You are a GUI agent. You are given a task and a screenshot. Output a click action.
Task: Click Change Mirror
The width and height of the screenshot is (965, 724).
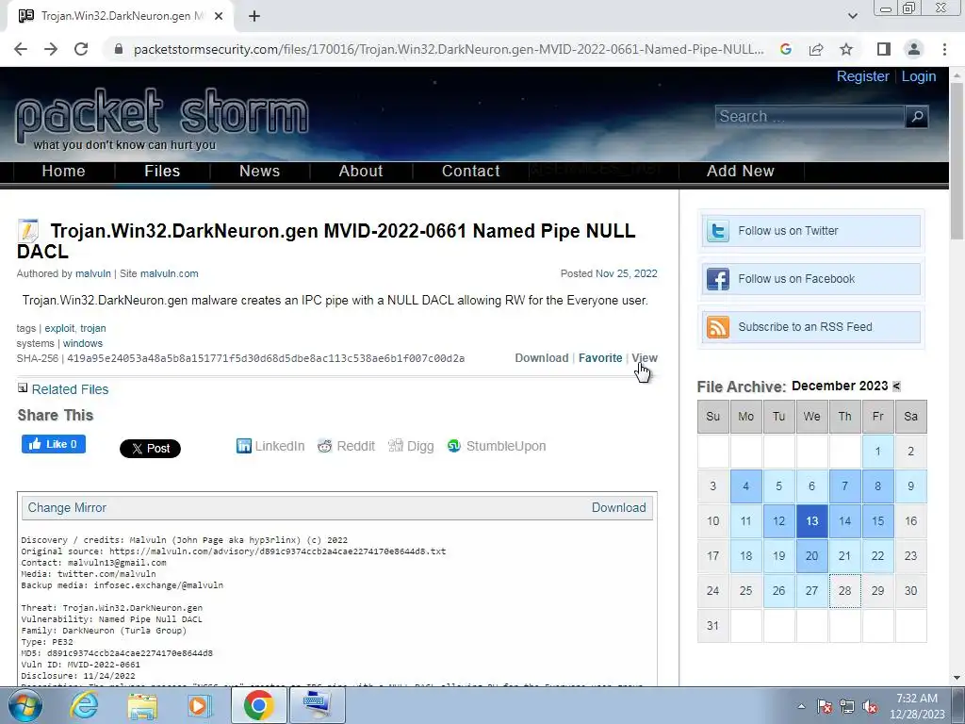point(67,508)
